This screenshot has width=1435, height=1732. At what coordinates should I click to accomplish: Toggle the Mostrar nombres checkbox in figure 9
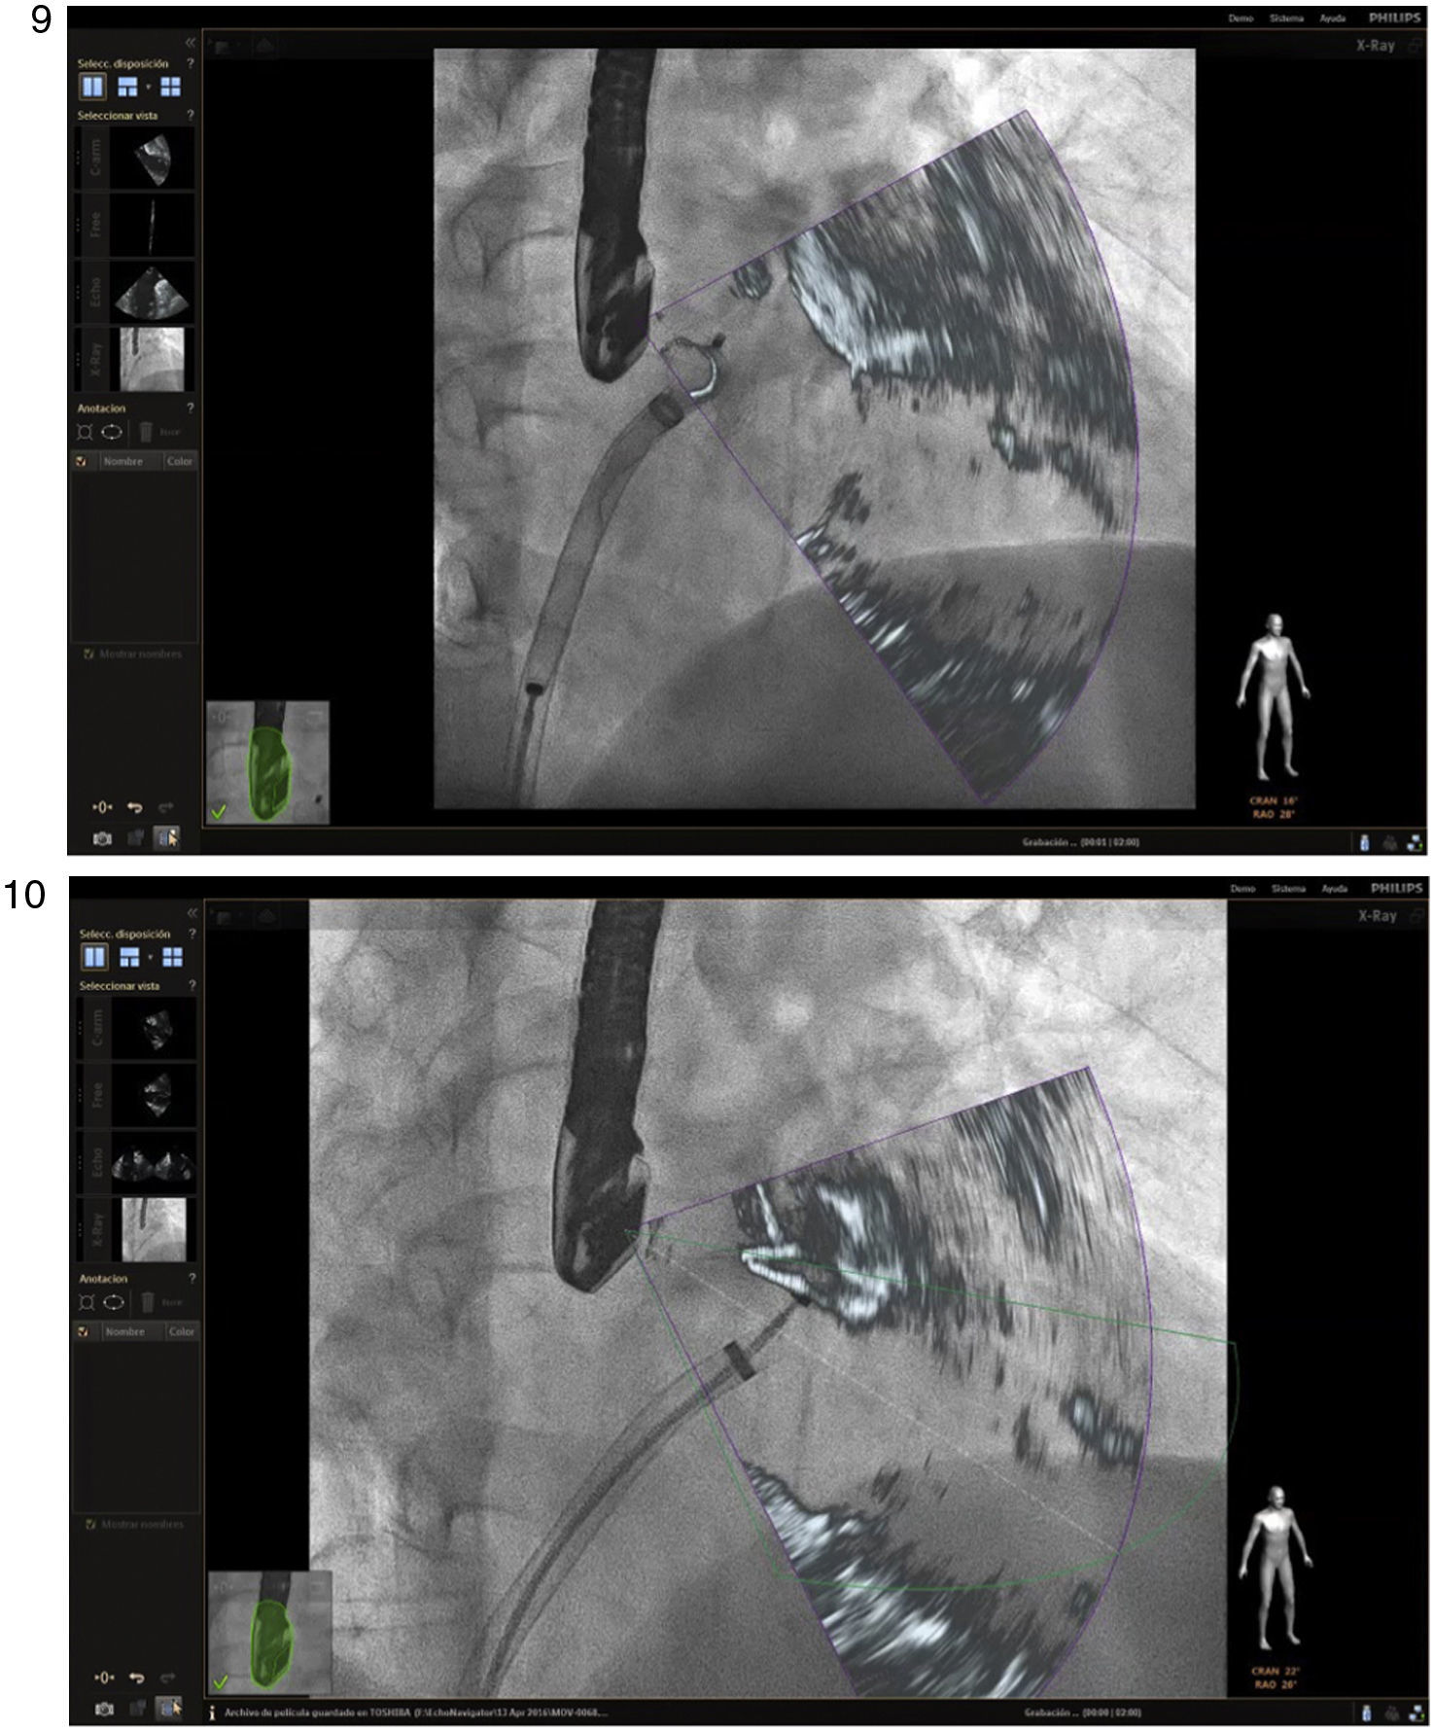[x=89, y=654]
